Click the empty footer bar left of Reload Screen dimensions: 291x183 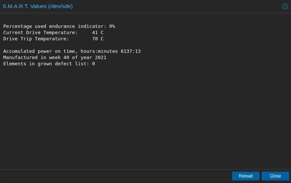pos(110,176)
